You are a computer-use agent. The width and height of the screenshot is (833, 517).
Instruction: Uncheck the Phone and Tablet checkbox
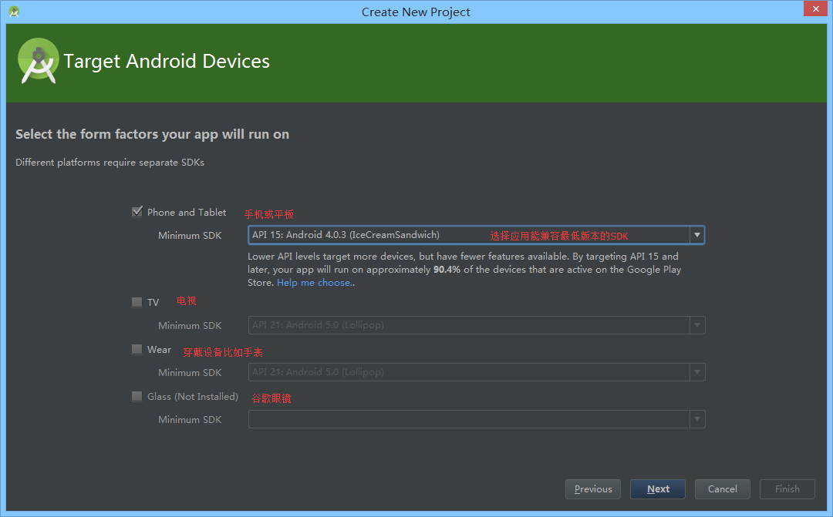(x=137, y=211)
